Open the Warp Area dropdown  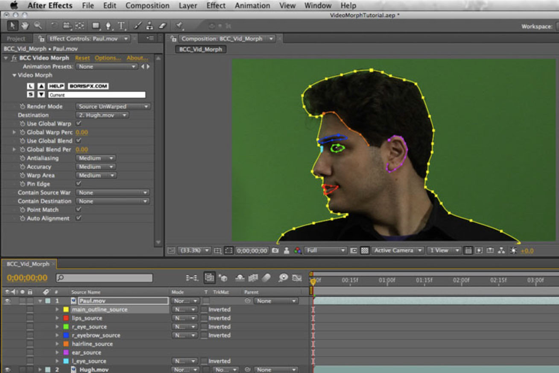(x=96, y=175)
